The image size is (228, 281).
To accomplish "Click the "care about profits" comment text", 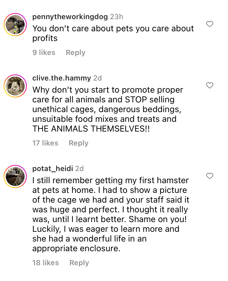I will [113, 33].
